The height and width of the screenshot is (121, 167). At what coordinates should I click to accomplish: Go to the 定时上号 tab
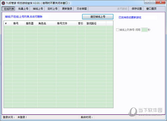(x=52, y=9)
